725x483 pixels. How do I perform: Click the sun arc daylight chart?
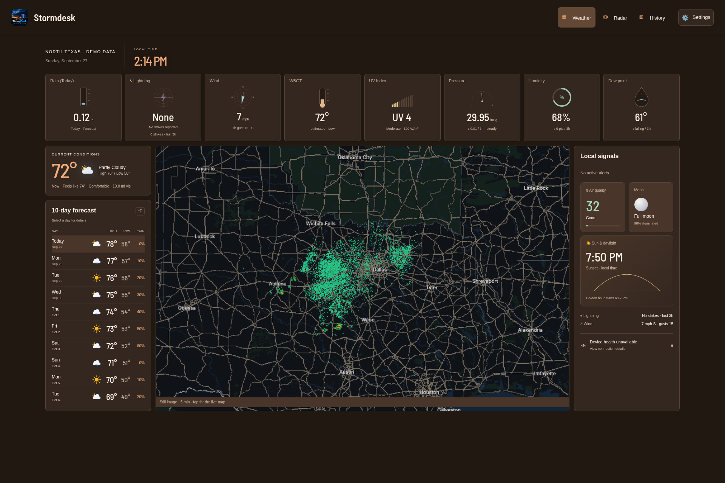coord(627,283)
